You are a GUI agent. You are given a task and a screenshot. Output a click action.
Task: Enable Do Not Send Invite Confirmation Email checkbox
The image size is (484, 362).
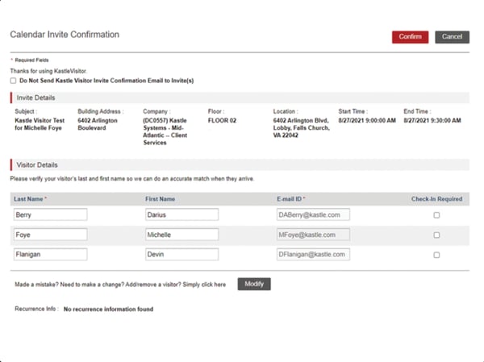coord(13,81)
